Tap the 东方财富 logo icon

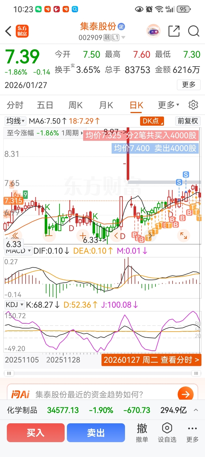click(22, 31)
